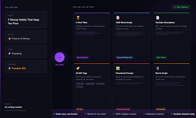Click the '+17 more' tag chip
The height and width of the screenshot is (118, 196).
click(x=80, y=87)
